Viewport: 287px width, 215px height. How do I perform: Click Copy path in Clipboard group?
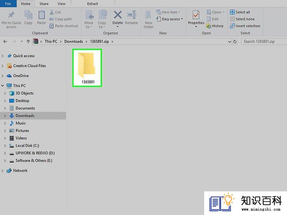(61, 19)
